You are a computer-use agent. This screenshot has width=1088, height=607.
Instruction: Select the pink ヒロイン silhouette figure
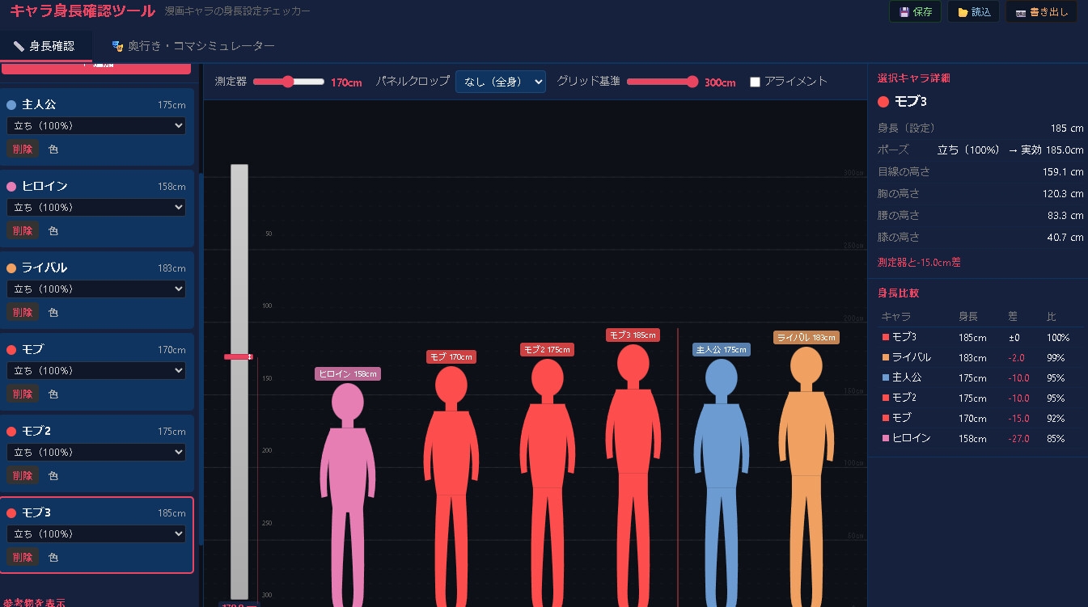click(x=348, y=495)
